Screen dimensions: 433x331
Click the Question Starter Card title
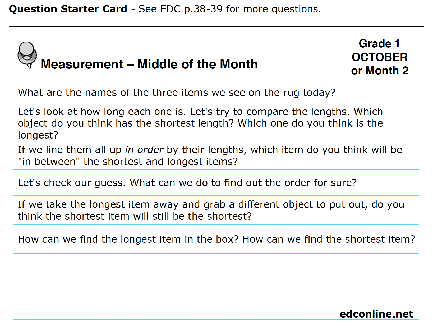68,9
